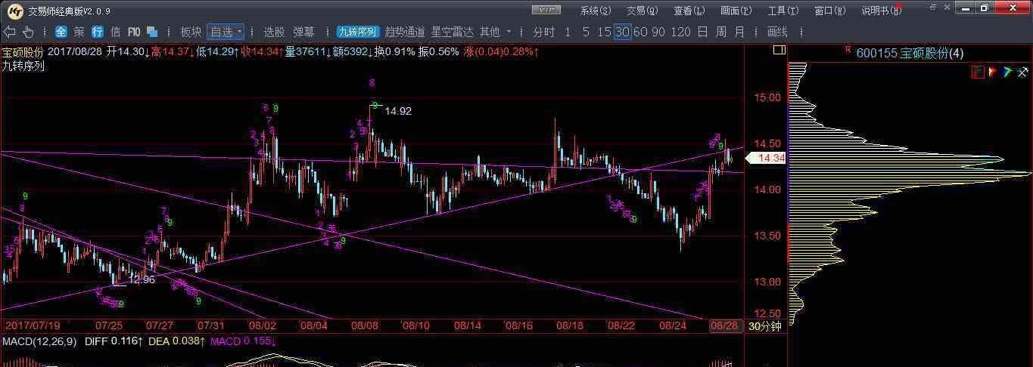
Task: Switch to 月 monthly chart
Action: point(739,32)
